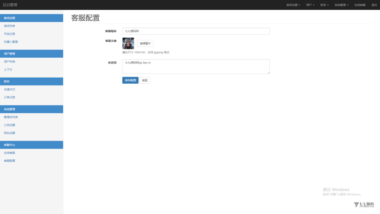
Task: Open 客服配置 in the sidebar
Action: pyautogui.click(x=10, y=161)
